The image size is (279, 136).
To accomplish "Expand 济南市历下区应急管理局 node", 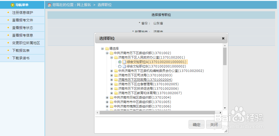I will [111, 84].
